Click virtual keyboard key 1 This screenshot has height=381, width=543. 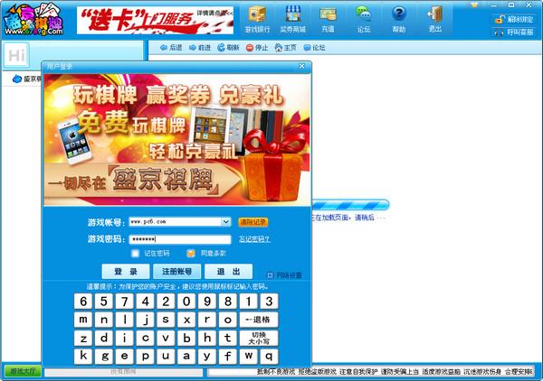click(x=248, y=302)
